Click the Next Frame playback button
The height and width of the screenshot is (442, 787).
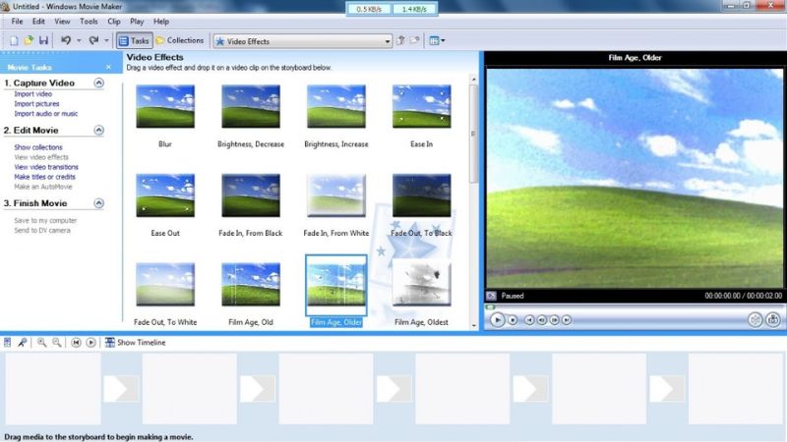point(554,320)
